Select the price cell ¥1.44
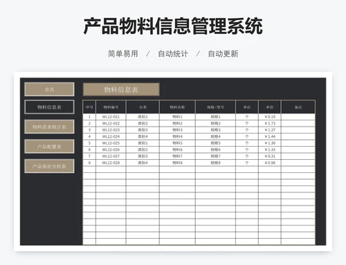 pos(270,136)
